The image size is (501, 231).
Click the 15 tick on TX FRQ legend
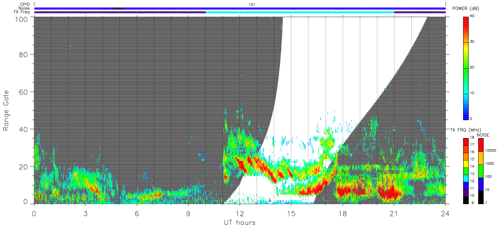[x=472, y=159]
